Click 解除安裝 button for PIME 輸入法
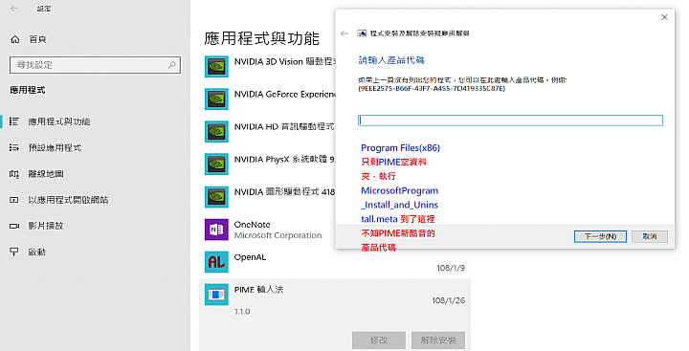Screen dimensions: 689x351 click(438, 340)
